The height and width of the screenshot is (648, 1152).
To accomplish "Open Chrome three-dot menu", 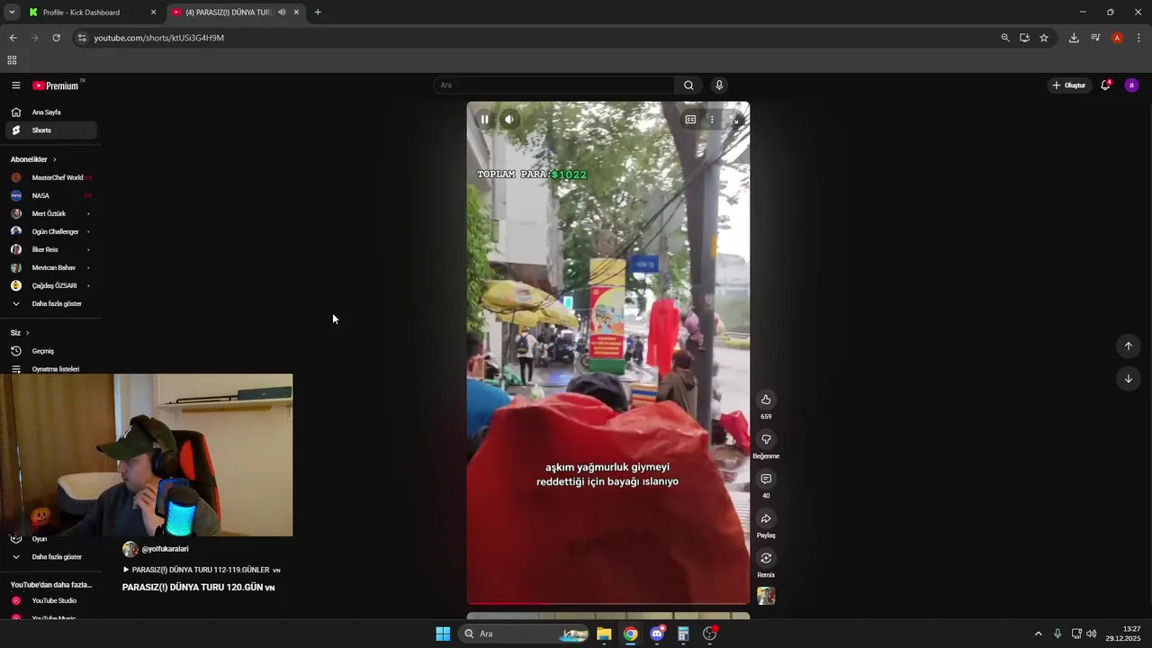I will pyautogui.click(x=1138, y=38).
